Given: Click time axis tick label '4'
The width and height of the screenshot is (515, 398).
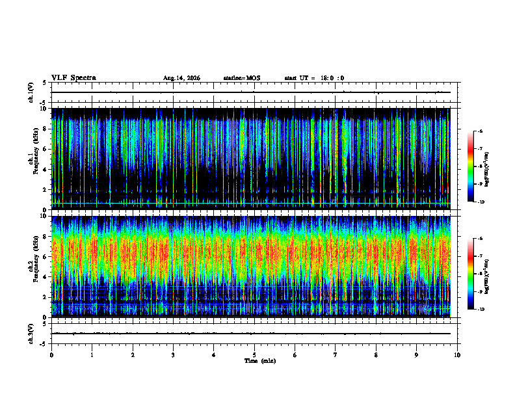Looking at the screenshot, I should click(x=214, y=355).
